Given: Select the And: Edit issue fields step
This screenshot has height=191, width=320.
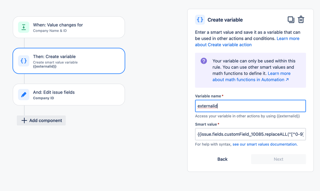Looking at the screenshot, I should (69, 95).
